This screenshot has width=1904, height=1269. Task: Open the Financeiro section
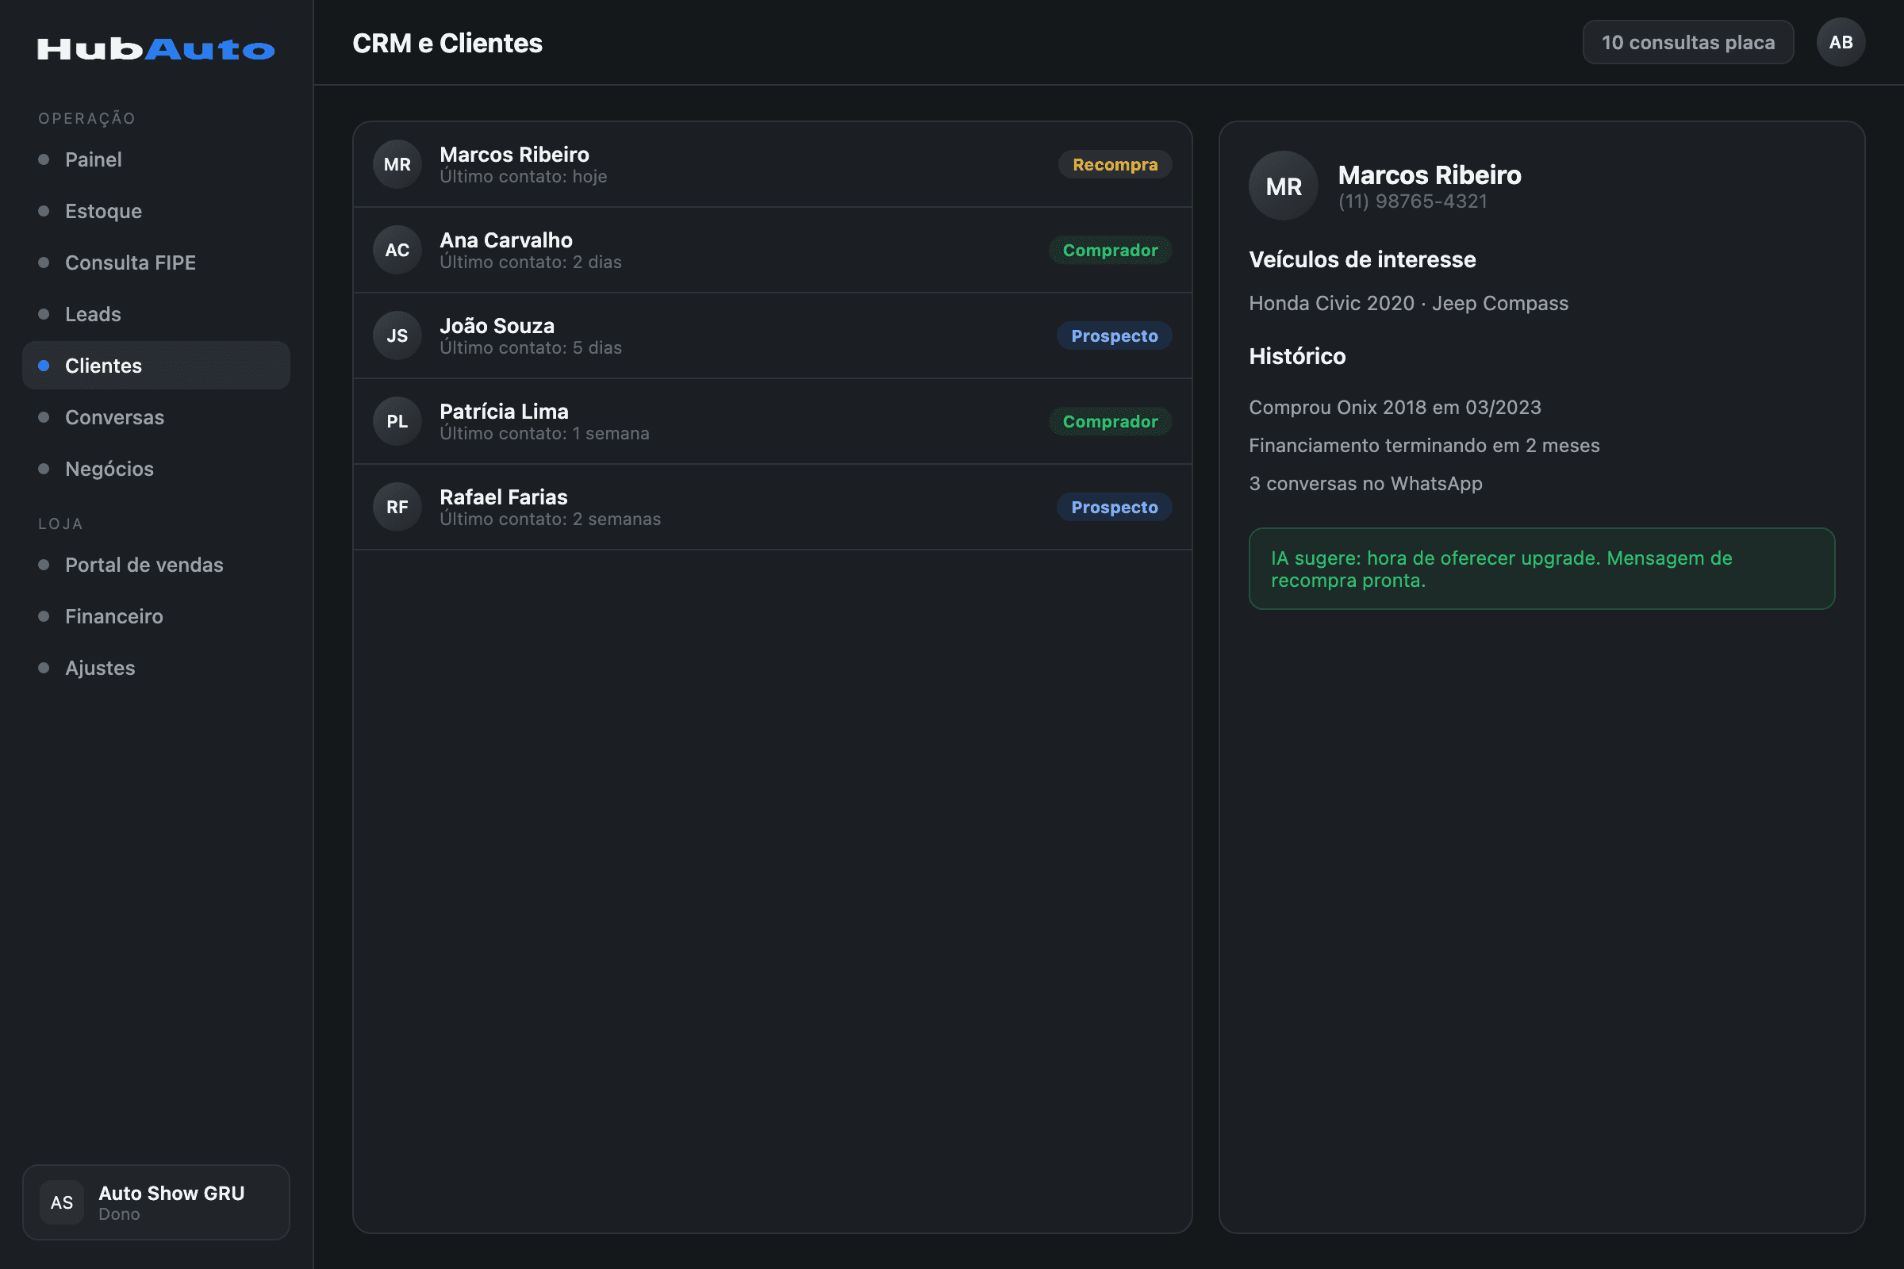click(x=156, y=617)
